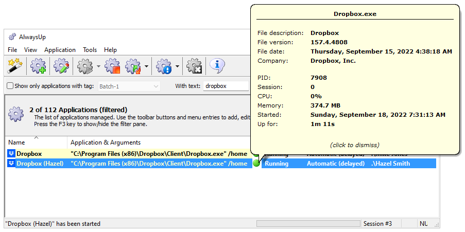The image size is (465, 232).
Task: Click Running state in Dropbox (Hazel) row
Action: 277,164
